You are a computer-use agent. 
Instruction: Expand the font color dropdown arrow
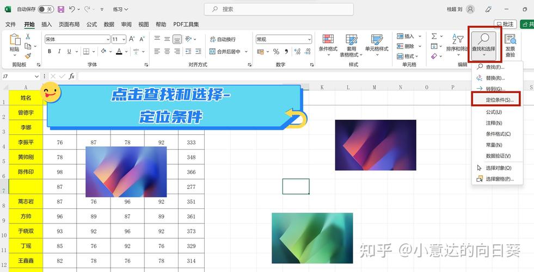tap(126, 52)
